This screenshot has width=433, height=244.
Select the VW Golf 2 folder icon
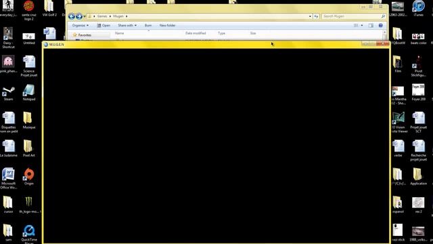coord(49,8)
